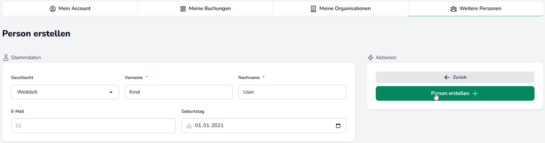545x143 pixels.
Task: Click the list icon beside Meine Buchungen
Action: [183, 9]
